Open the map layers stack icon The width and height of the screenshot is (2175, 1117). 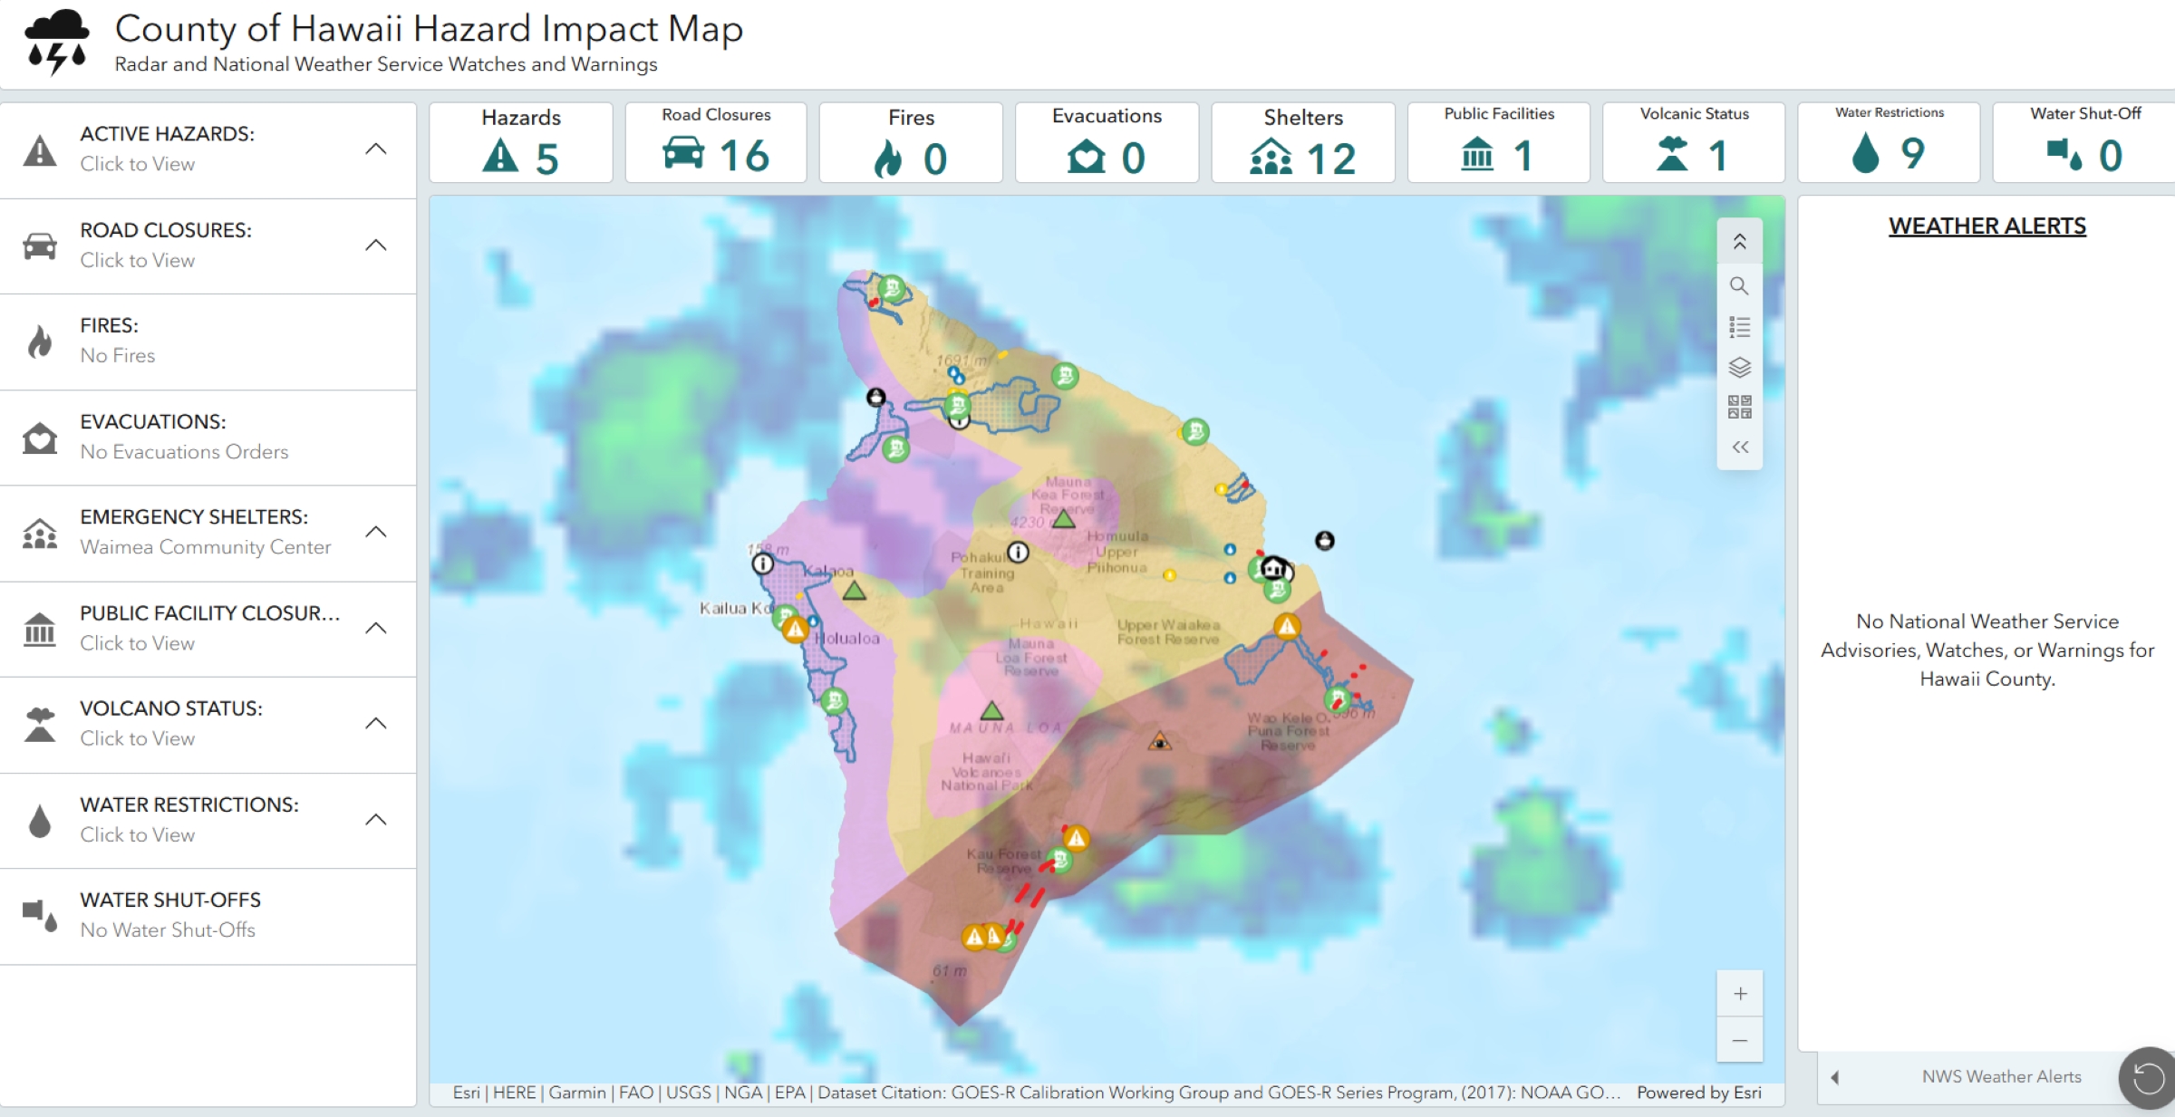pyautogui.click(x=1738, y=367)
